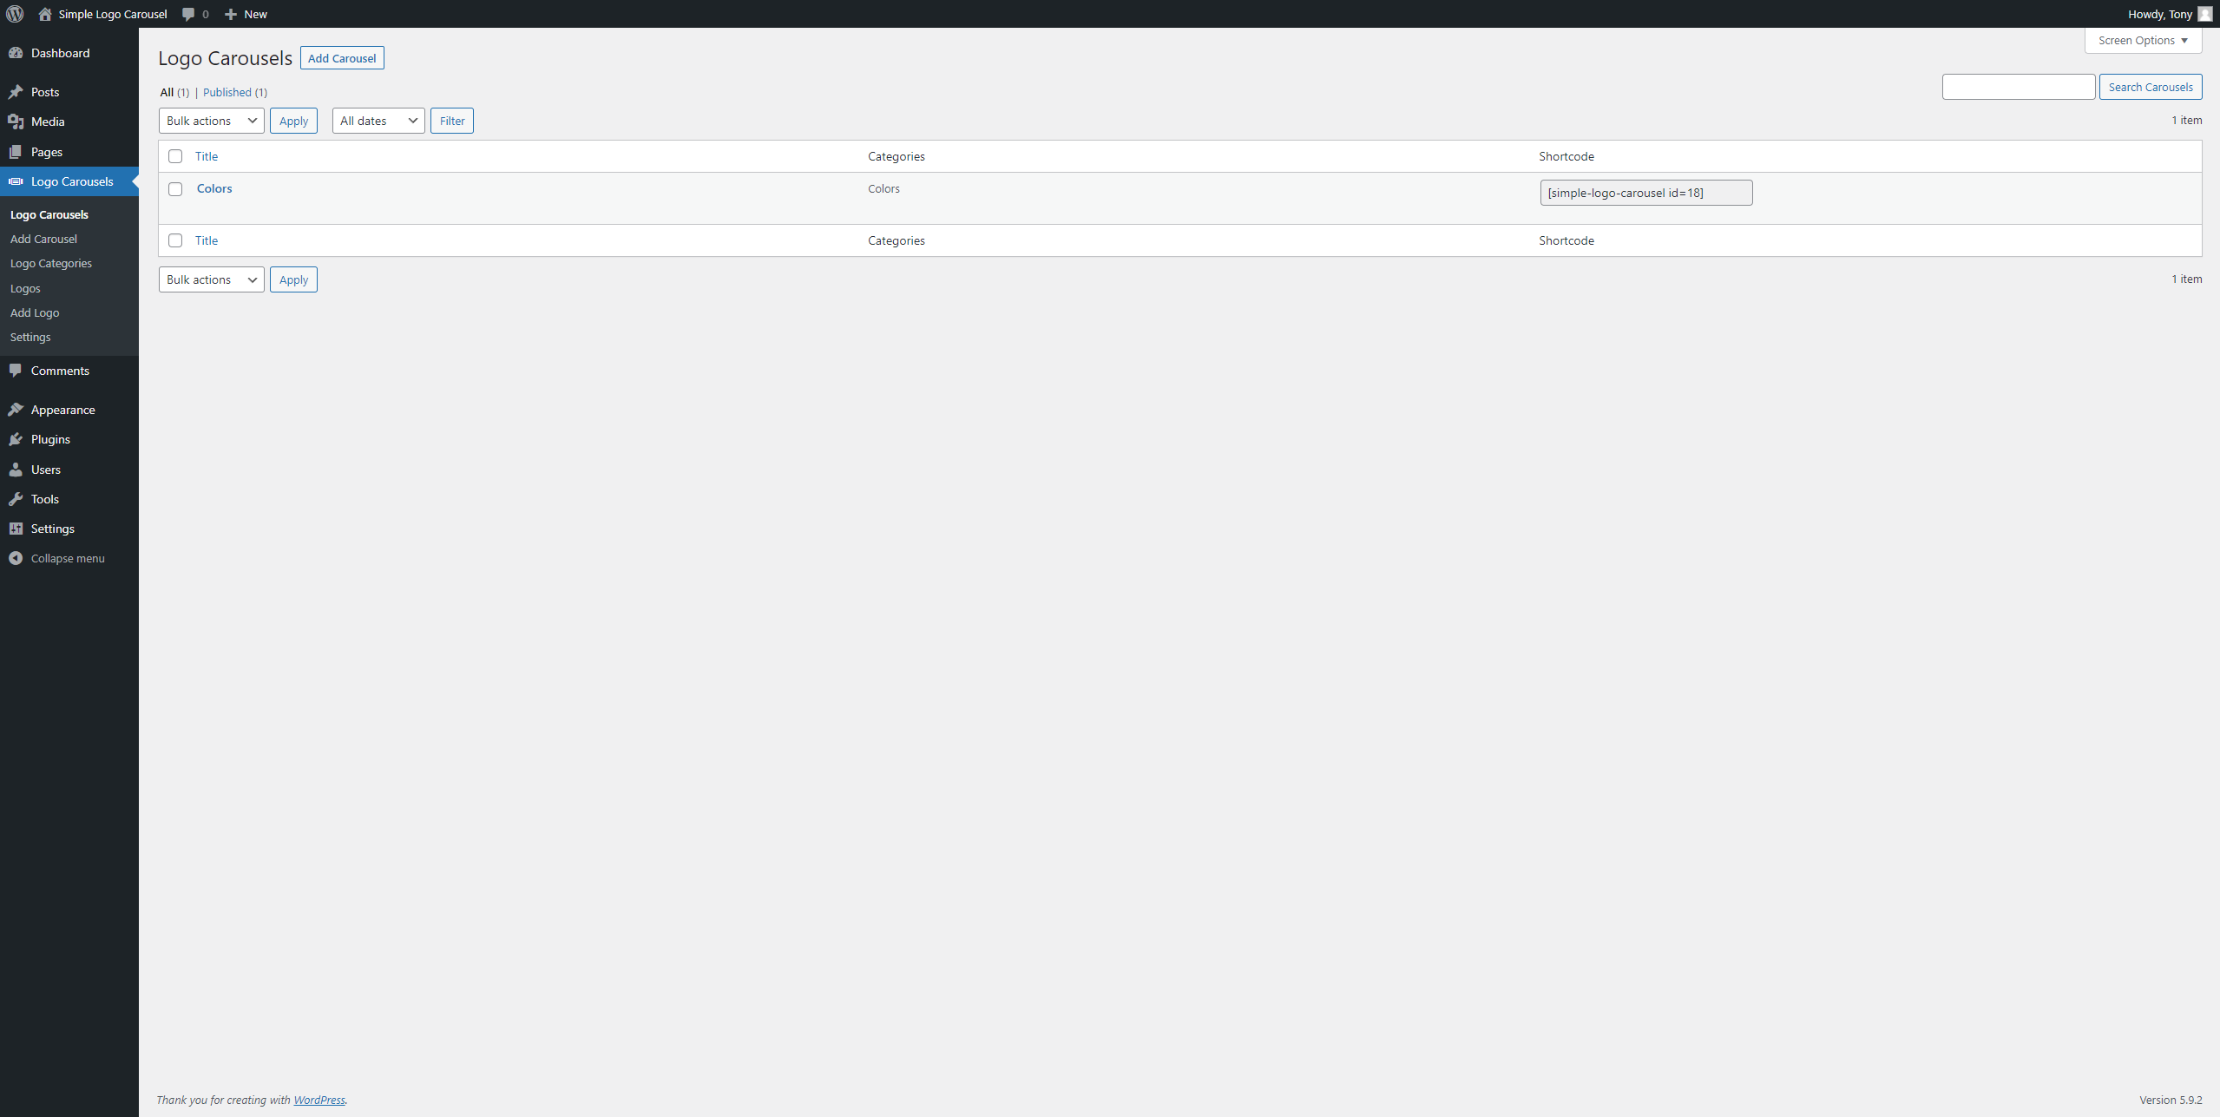Click the All (1) filter

pos(174,92)
